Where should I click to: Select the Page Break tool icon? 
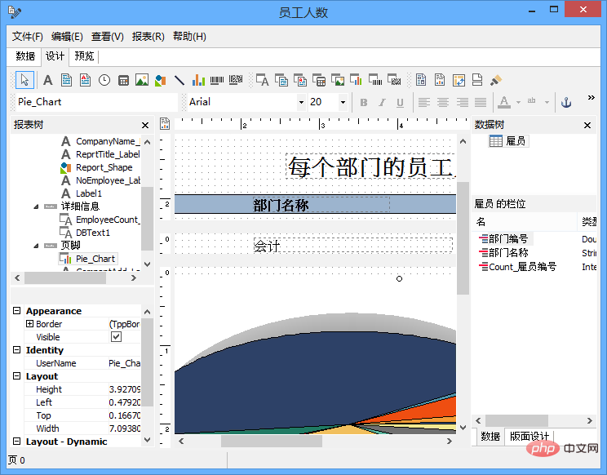477,80
